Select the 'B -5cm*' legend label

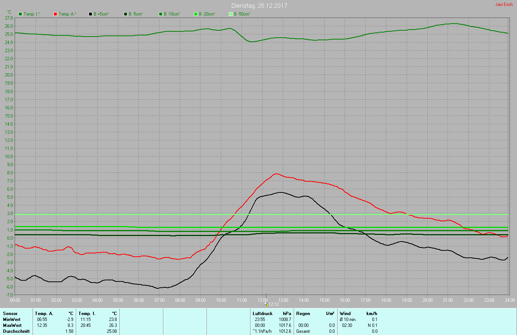click(136, 14)
